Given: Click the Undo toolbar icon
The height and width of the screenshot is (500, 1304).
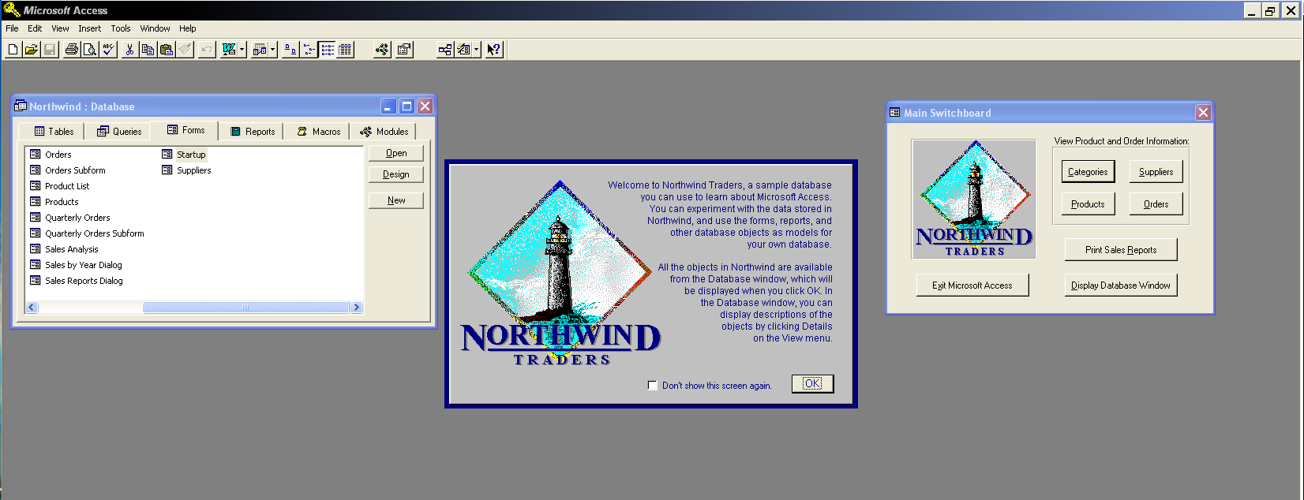Looking at the screenshot, I should [206, 50].
